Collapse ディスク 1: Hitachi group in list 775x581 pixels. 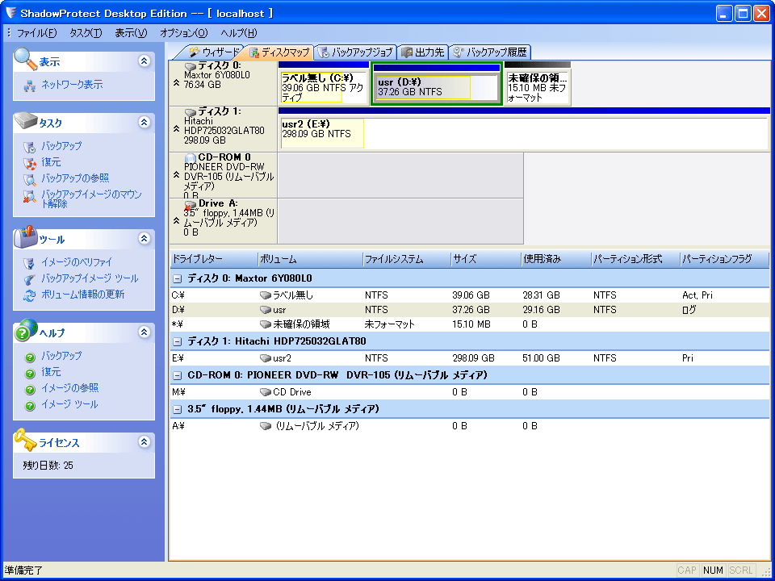(x=177, y=342)
